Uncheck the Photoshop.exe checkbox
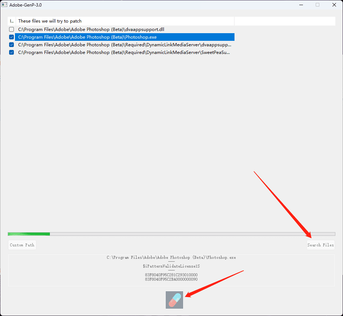 pyautogui.click(x=12, y=37)
